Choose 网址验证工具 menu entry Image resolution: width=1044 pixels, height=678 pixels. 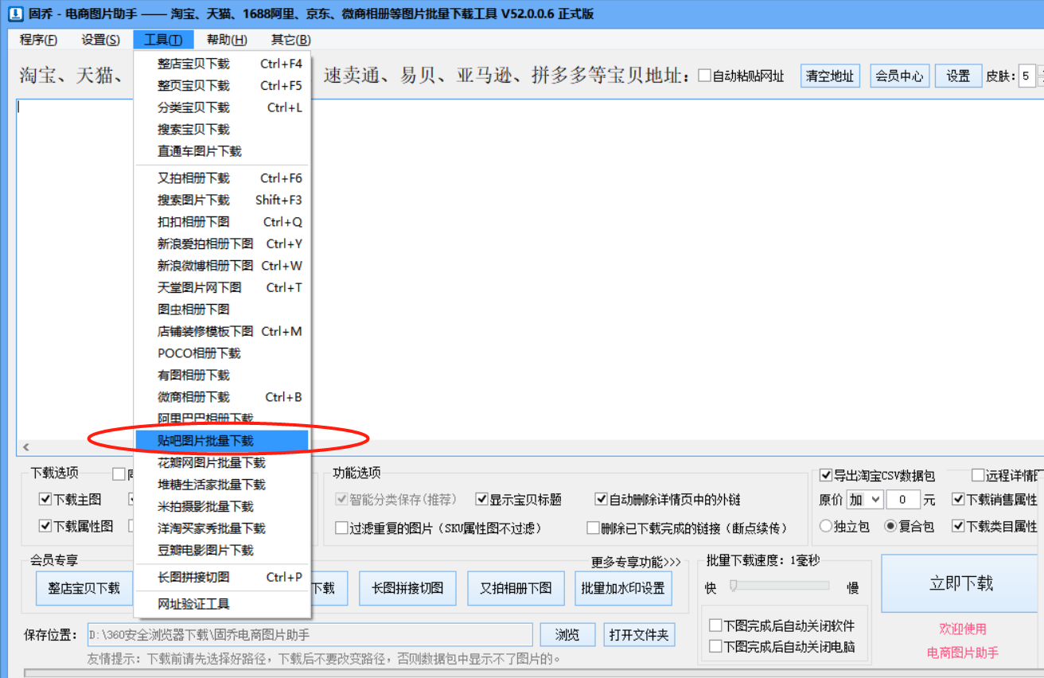[x=222, y=604]
